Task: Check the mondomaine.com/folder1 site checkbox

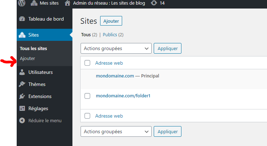Action: click(87, 96)
